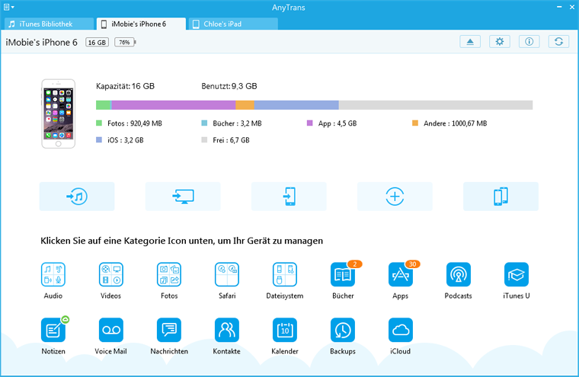579x377 pixels.
Task: Click the 16 GB capacity badge
Action: click(97, 43)
